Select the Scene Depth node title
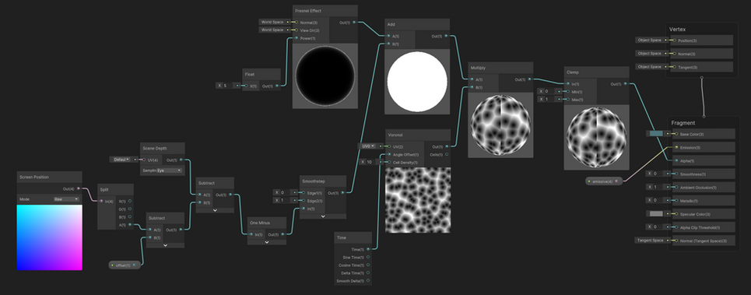The width and height of the screenshot is (751, 295). [x=155, y=149]
